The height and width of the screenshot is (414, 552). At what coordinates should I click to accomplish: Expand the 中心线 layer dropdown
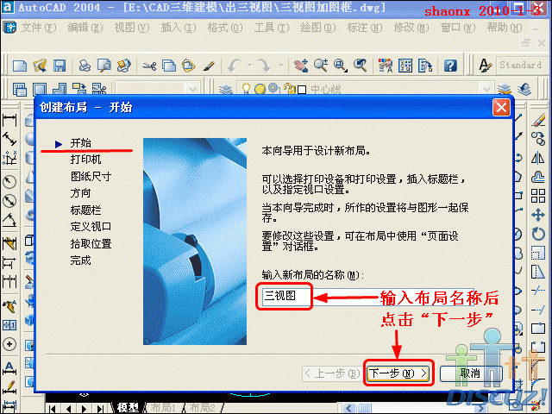tap(486, 89)
